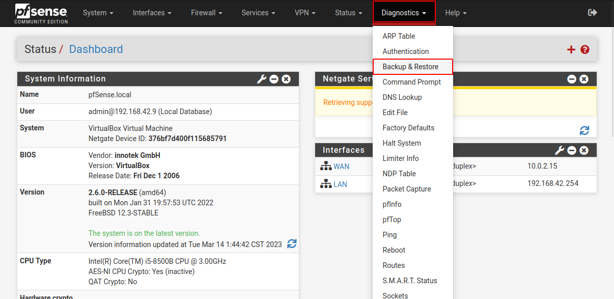
Task: Choose Halt System menu entry
Action: [413, 143]
